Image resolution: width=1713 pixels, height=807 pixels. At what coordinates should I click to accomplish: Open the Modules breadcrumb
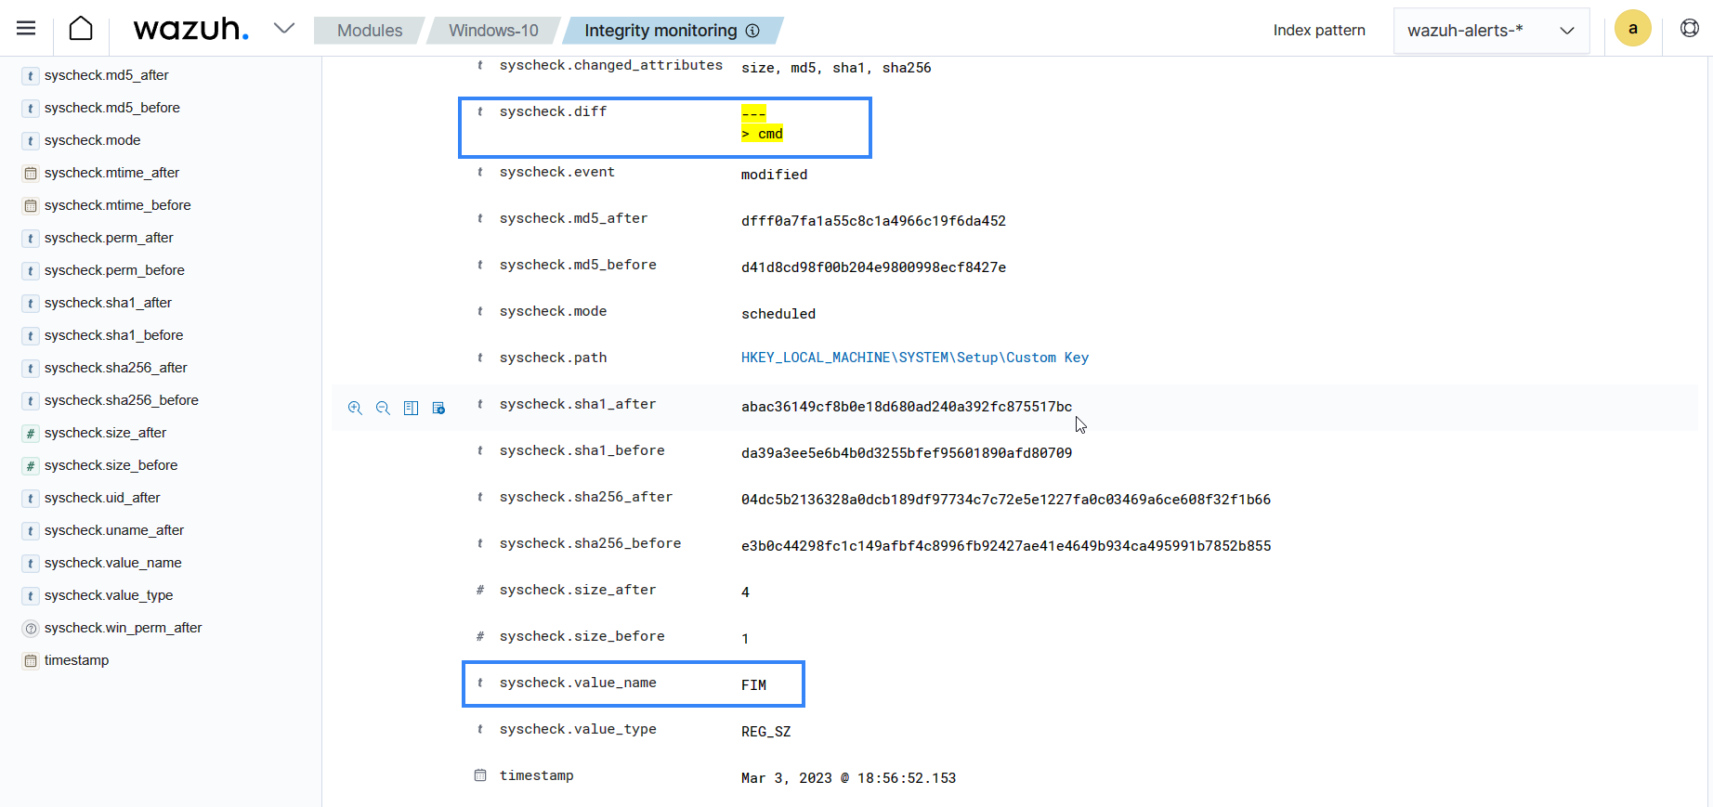[x=370, y=30]
